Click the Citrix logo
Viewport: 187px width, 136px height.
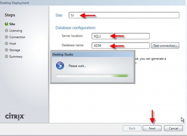coord(15,116)
